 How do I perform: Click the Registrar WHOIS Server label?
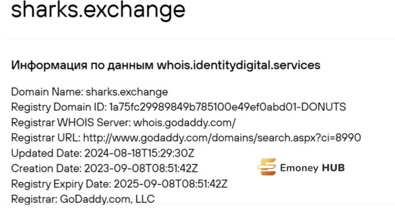click(71, 123)
